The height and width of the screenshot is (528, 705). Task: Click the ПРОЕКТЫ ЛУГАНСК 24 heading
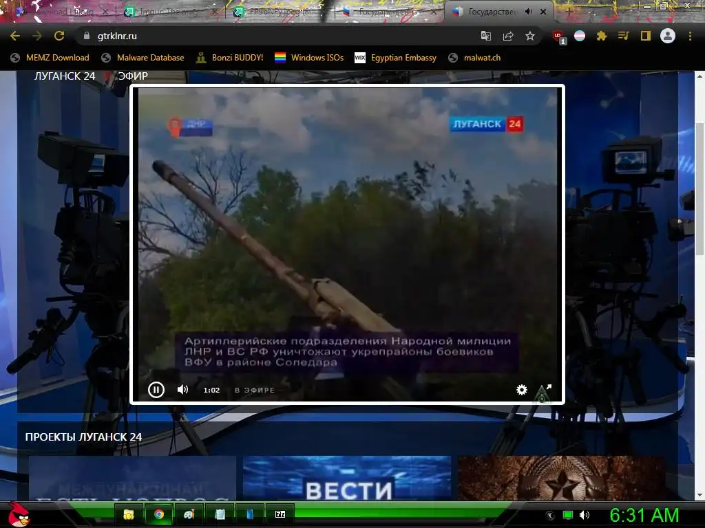click(x=83, y=437)
